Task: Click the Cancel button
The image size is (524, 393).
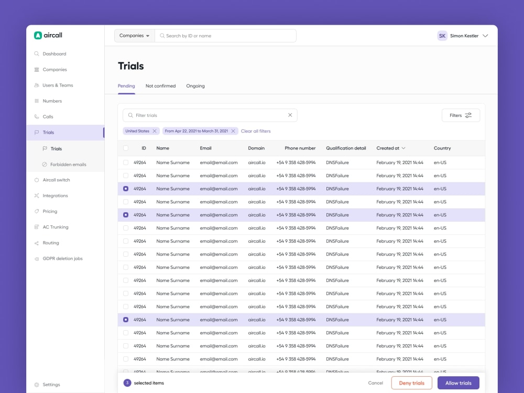Action: [x=376, y=383]
